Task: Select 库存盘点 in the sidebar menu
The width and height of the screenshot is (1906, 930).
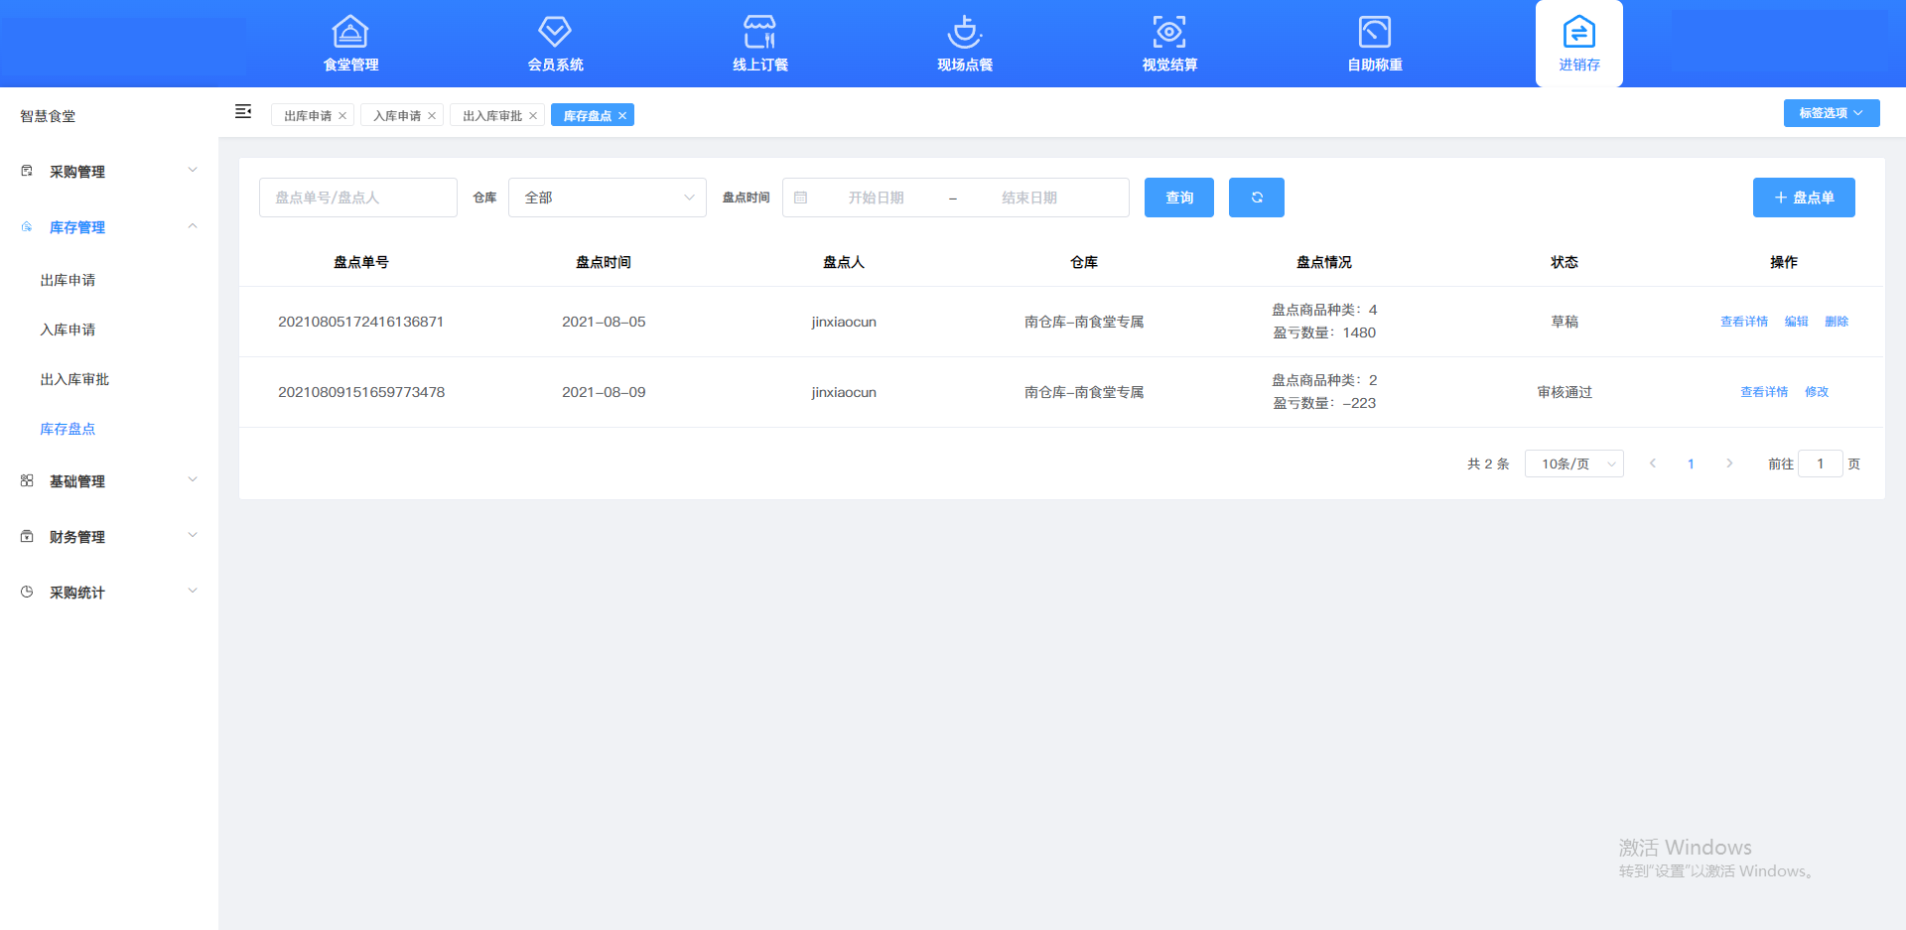Action: point(67,428)
